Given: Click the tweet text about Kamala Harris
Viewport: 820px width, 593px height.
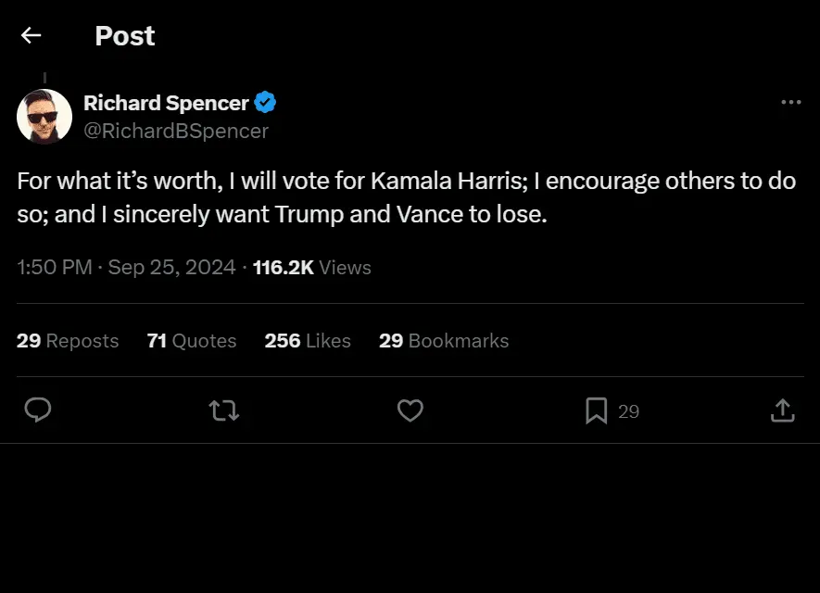Looking at the screenshot, I should click(406, 197).
